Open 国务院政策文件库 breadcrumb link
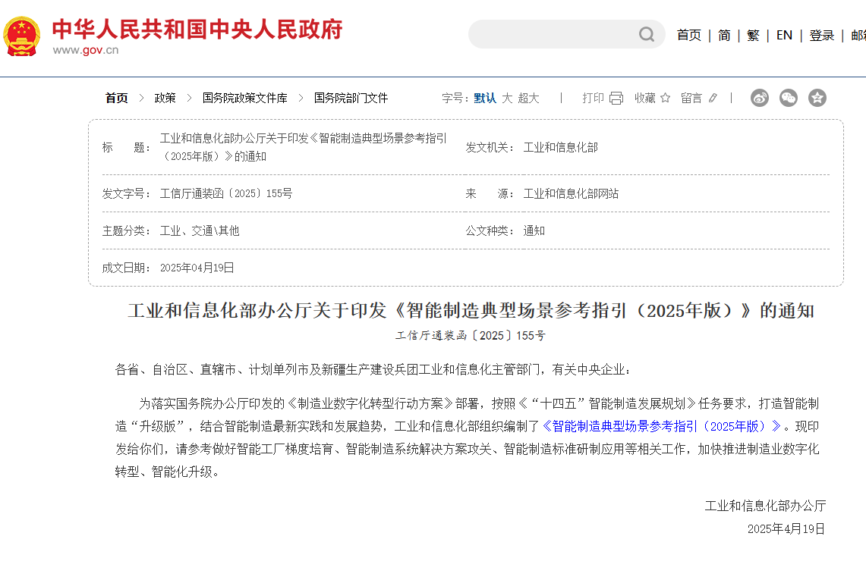This screenshot has height=580, width=866. [244, 98]
